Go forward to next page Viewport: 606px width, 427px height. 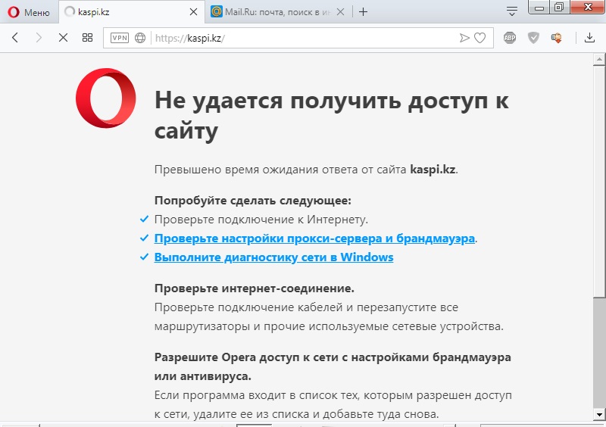[39, 38]
